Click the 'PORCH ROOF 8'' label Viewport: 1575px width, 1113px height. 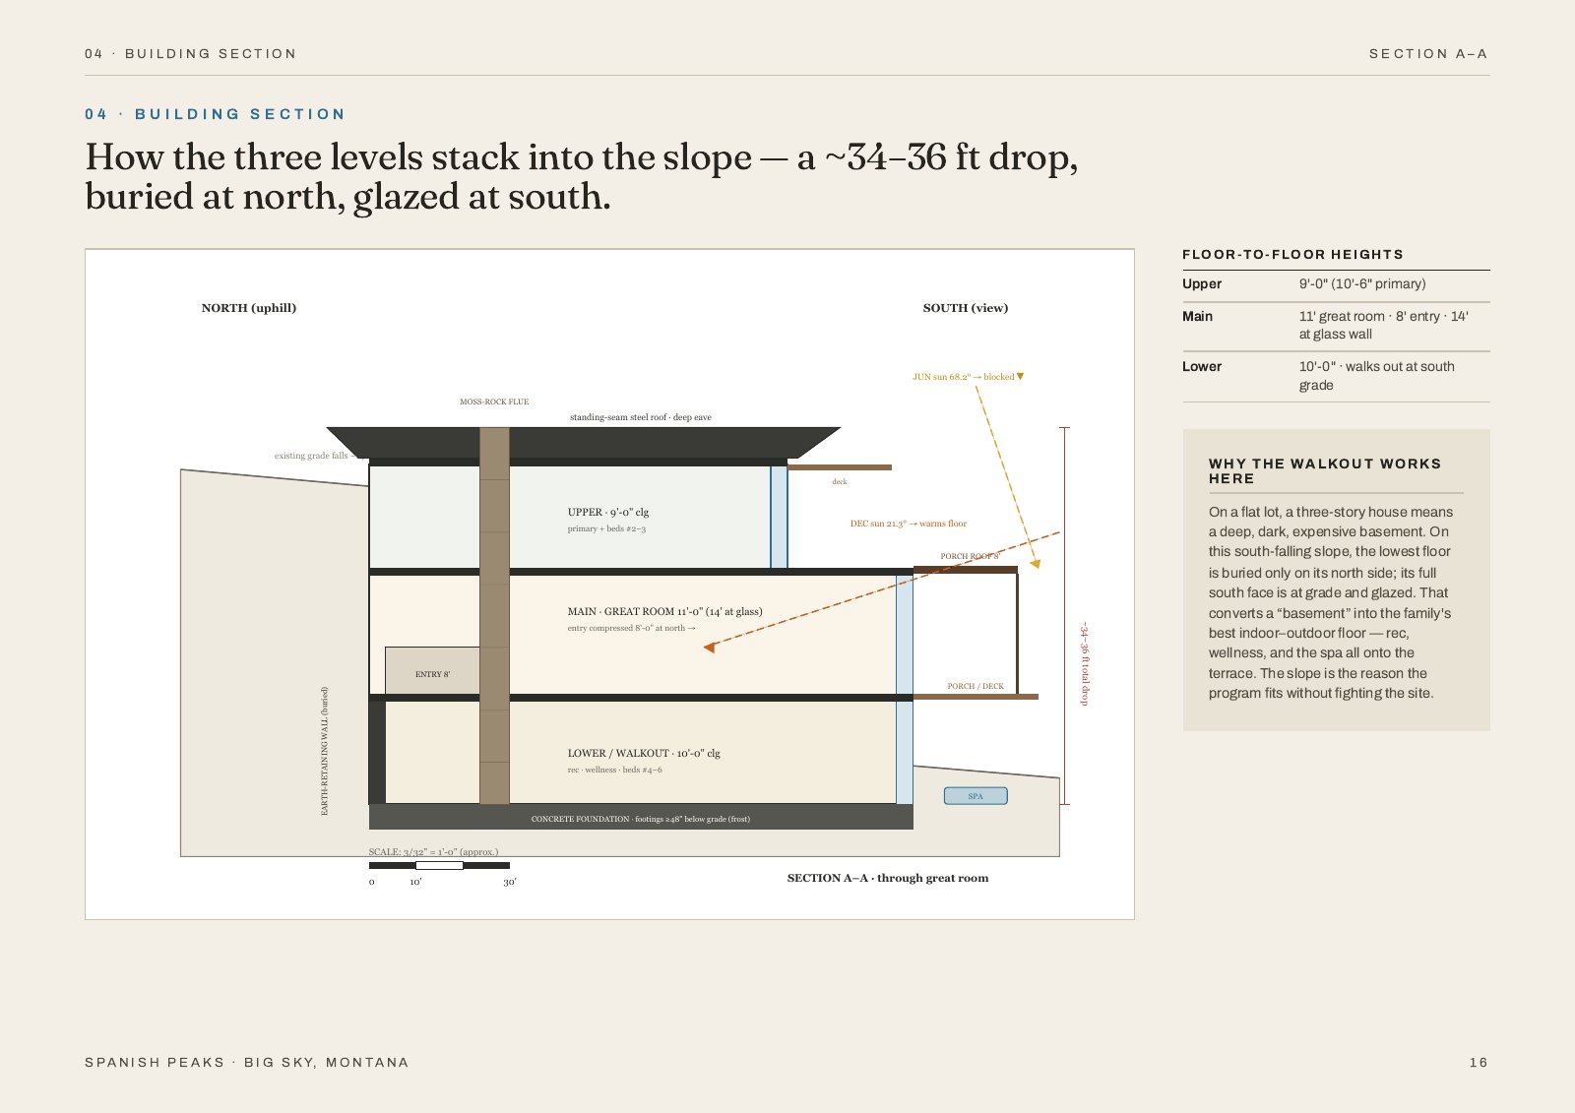(x=970, y=556)
